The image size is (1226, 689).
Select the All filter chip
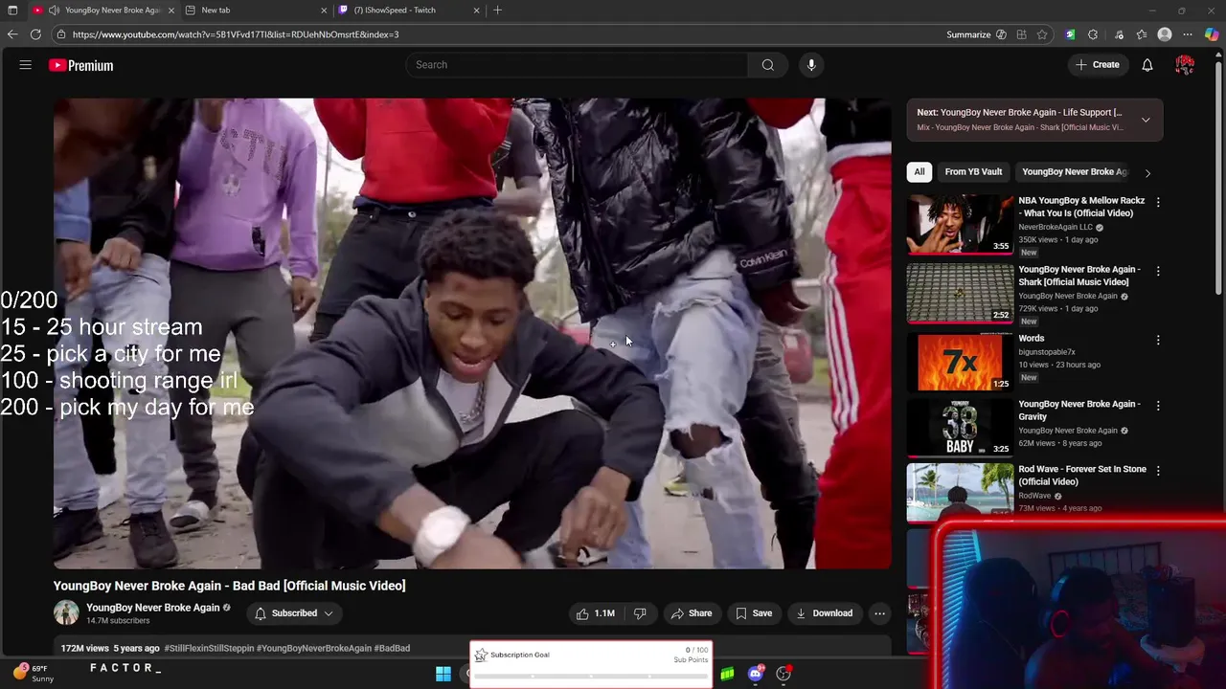click(919, 172)
